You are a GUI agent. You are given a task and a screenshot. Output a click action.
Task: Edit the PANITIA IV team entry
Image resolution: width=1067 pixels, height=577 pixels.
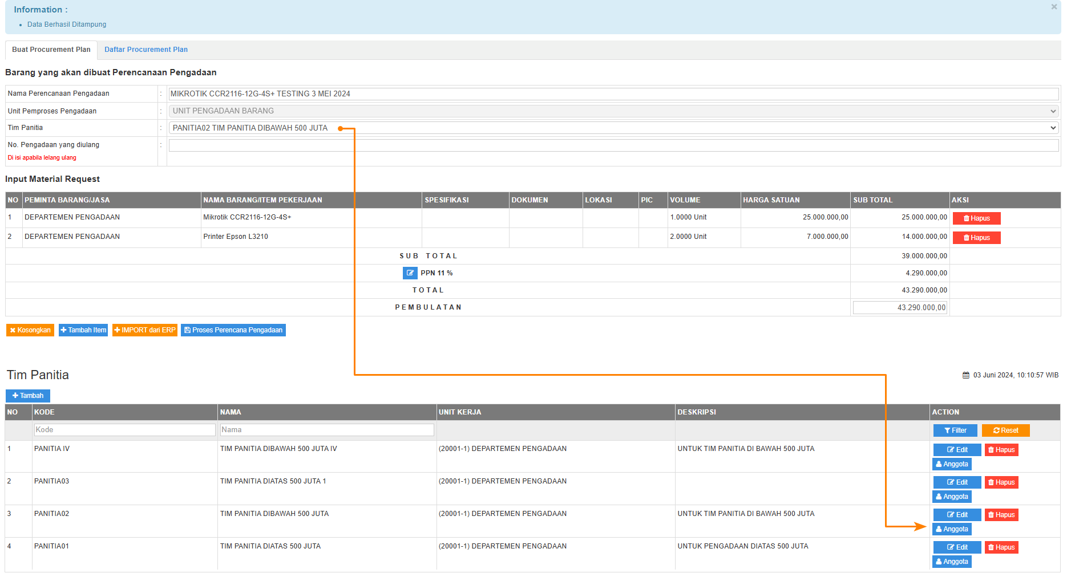957,450
